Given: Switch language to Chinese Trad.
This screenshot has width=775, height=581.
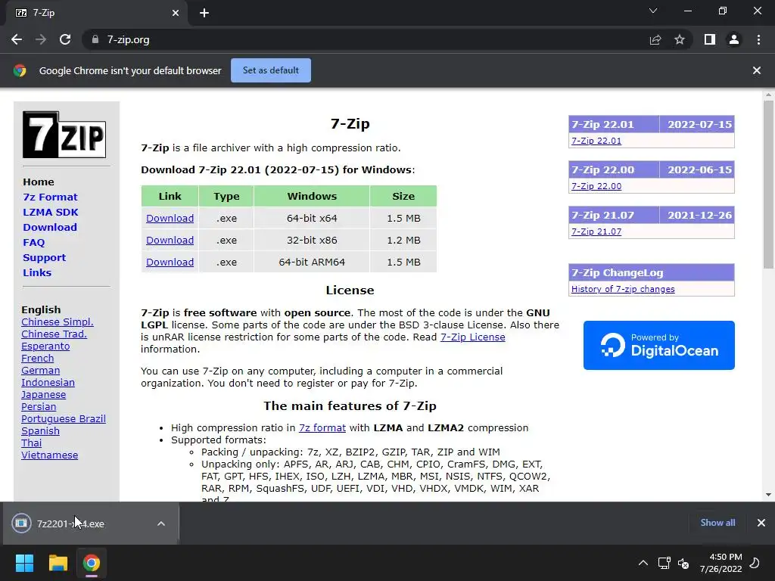Looking at the screenshot, I should (54, 334).
